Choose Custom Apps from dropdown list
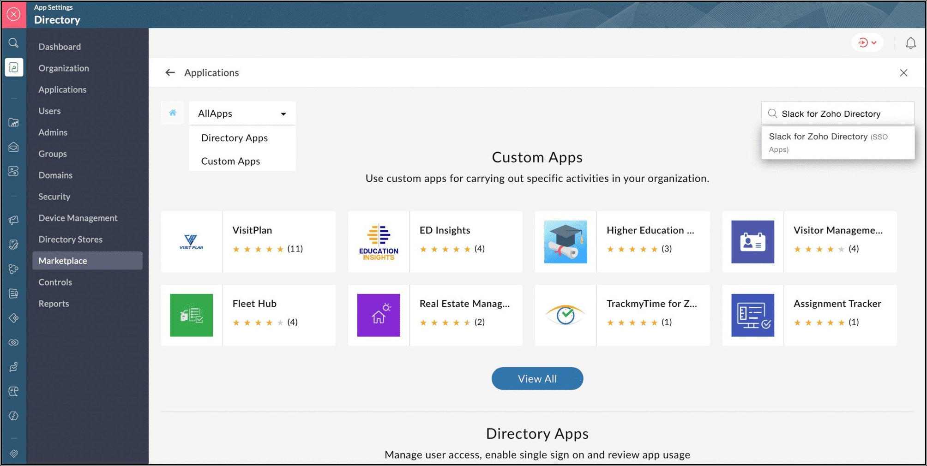This screenshot has height=466, width=927. click(x=230, y=161)
